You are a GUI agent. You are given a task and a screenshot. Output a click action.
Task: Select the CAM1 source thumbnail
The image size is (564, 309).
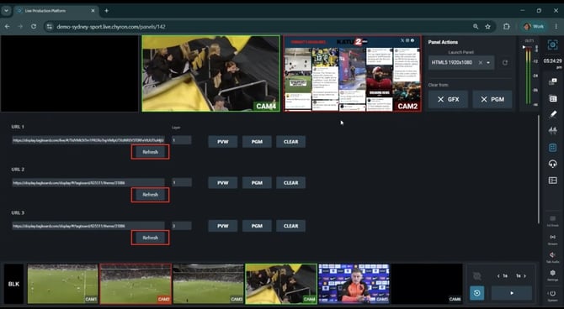click(x=62, y=284)
